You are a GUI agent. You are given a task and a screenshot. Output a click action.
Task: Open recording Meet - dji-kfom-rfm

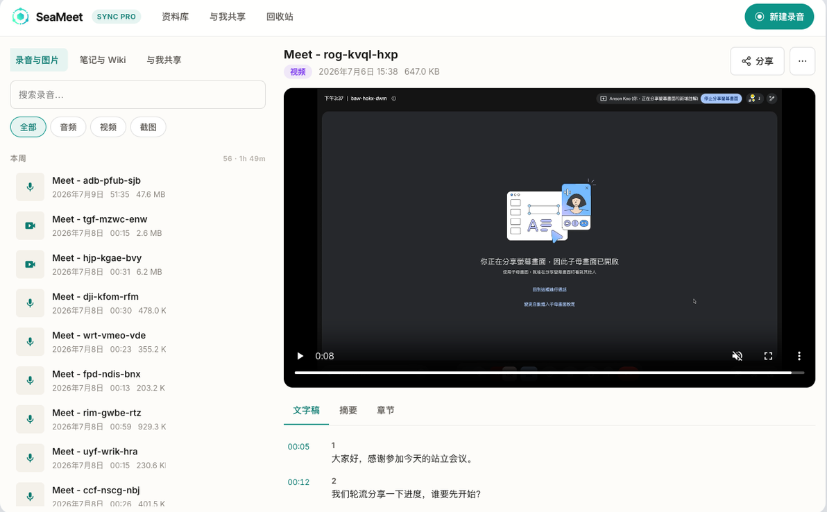(137, 302)
